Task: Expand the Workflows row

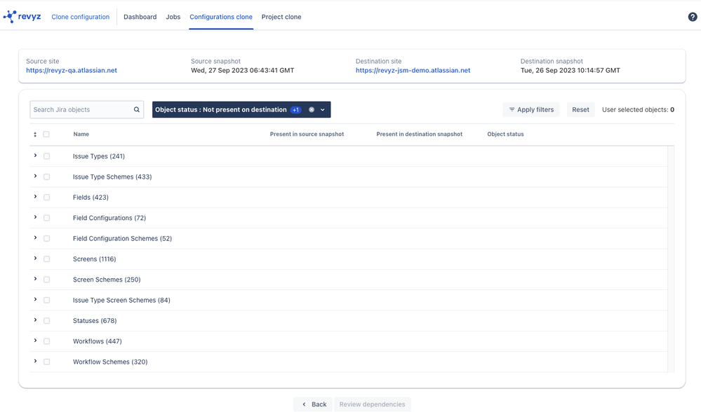Action: [35, 340]
